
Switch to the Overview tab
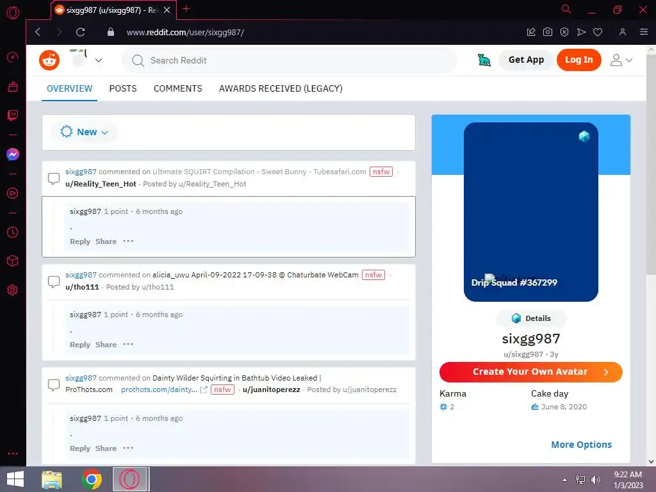[x=69, y=88]
